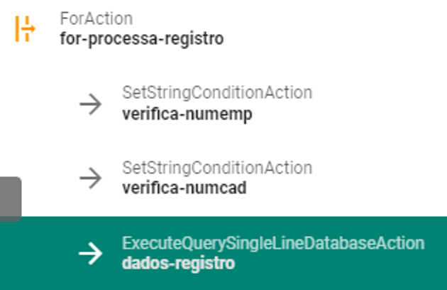The image size is (447, 290).
Task: Click the gray tab handle on left edge
Action: (x=10, y=199)
